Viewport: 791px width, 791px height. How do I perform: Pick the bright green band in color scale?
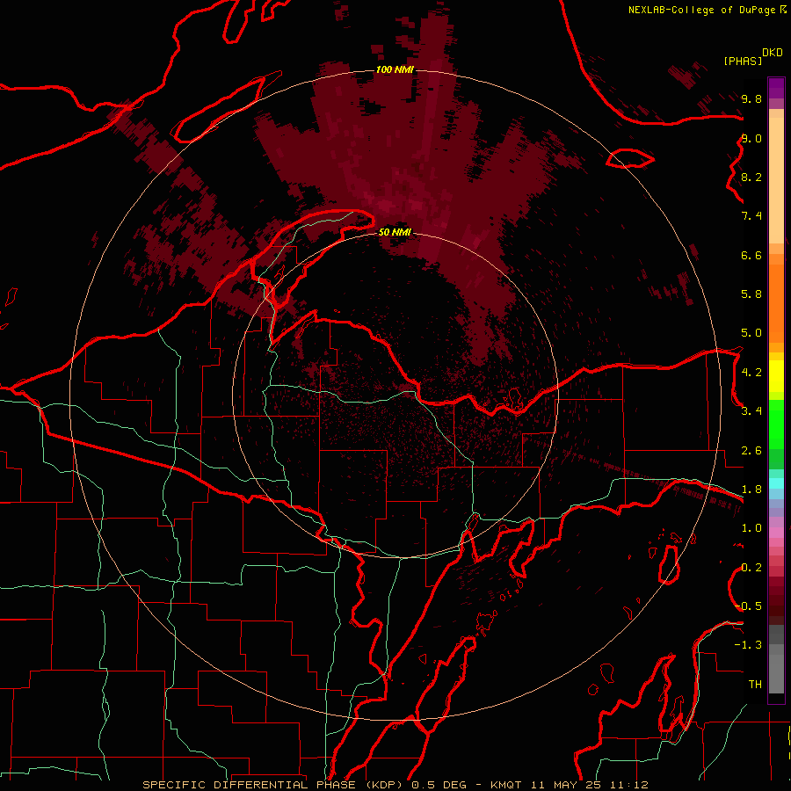tap(776, 424)
